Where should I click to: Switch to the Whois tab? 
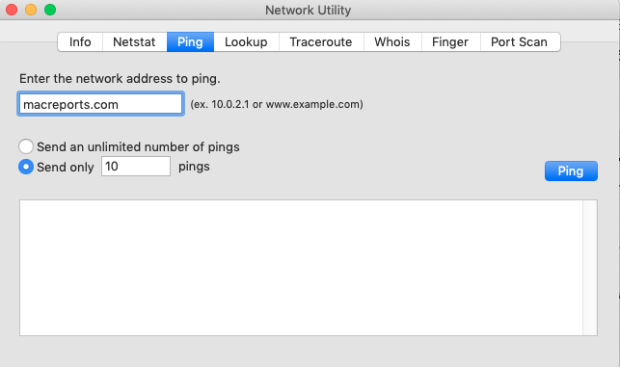pos(392,41)
